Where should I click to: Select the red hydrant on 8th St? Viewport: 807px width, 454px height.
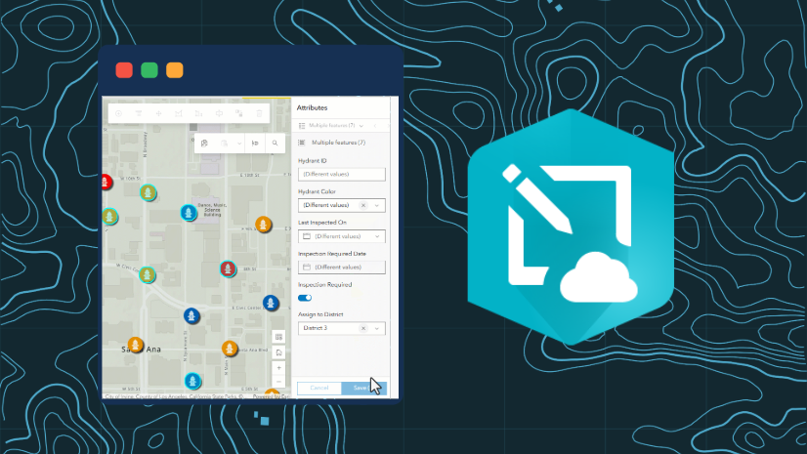click(x=228, y=268)
